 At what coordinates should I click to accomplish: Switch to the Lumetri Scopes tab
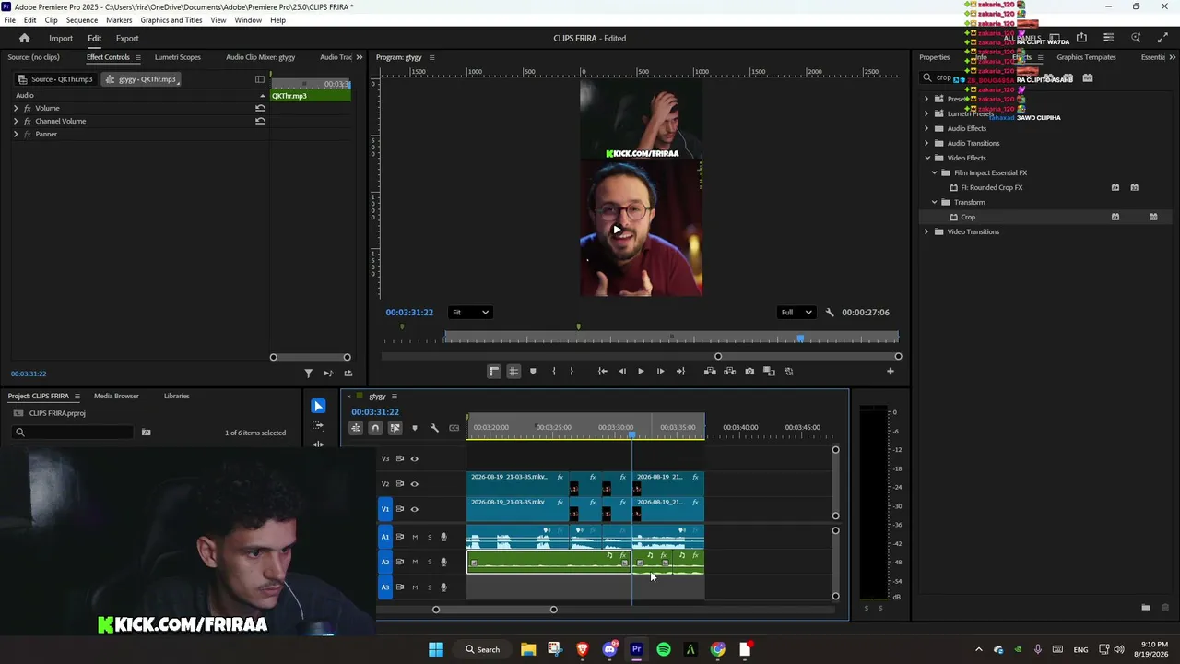click(177, 57)
